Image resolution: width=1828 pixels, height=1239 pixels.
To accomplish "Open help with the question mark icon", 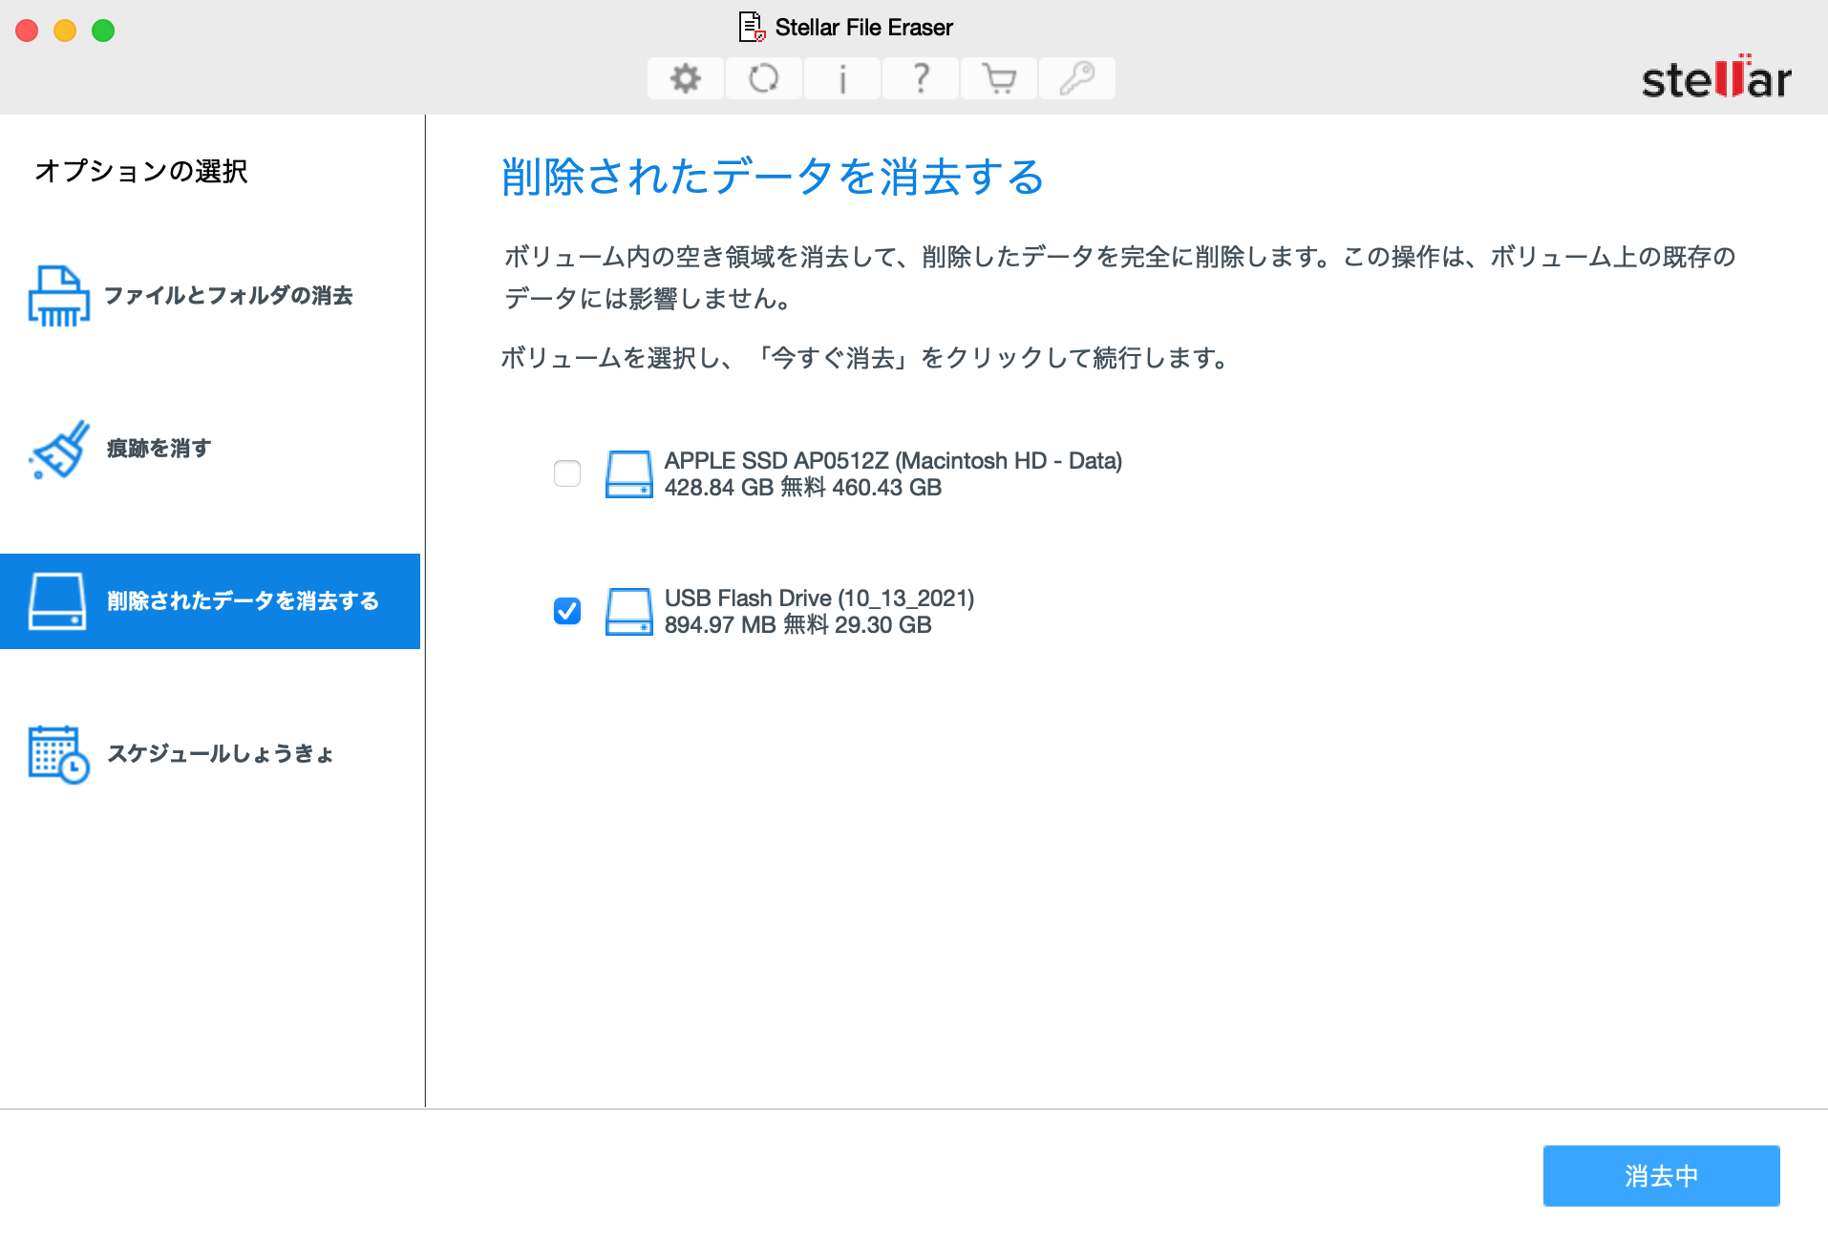I will [920, 78].
